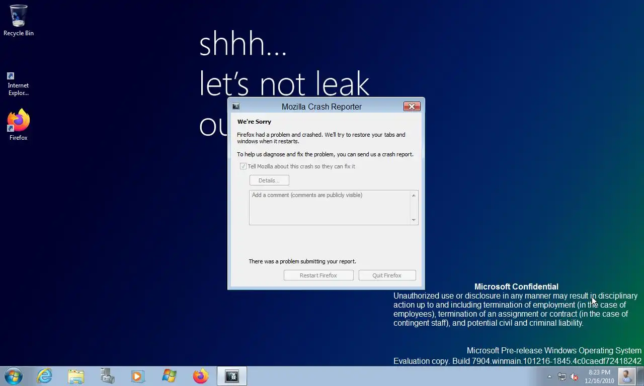Select the Firefox desktop shortcut
Screen dimensions: 644x386
tap(18, 125)
